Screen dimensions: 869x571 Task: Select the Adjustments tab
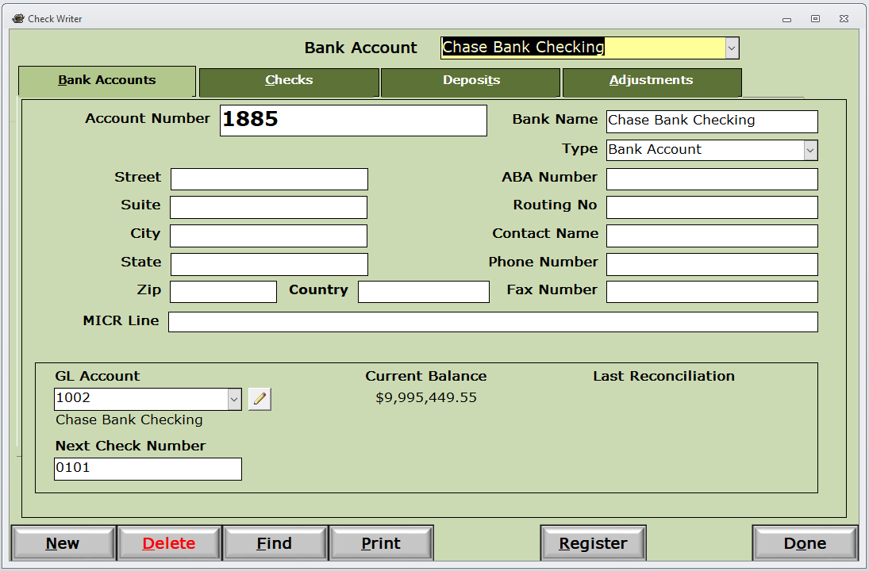coord(652,82)
